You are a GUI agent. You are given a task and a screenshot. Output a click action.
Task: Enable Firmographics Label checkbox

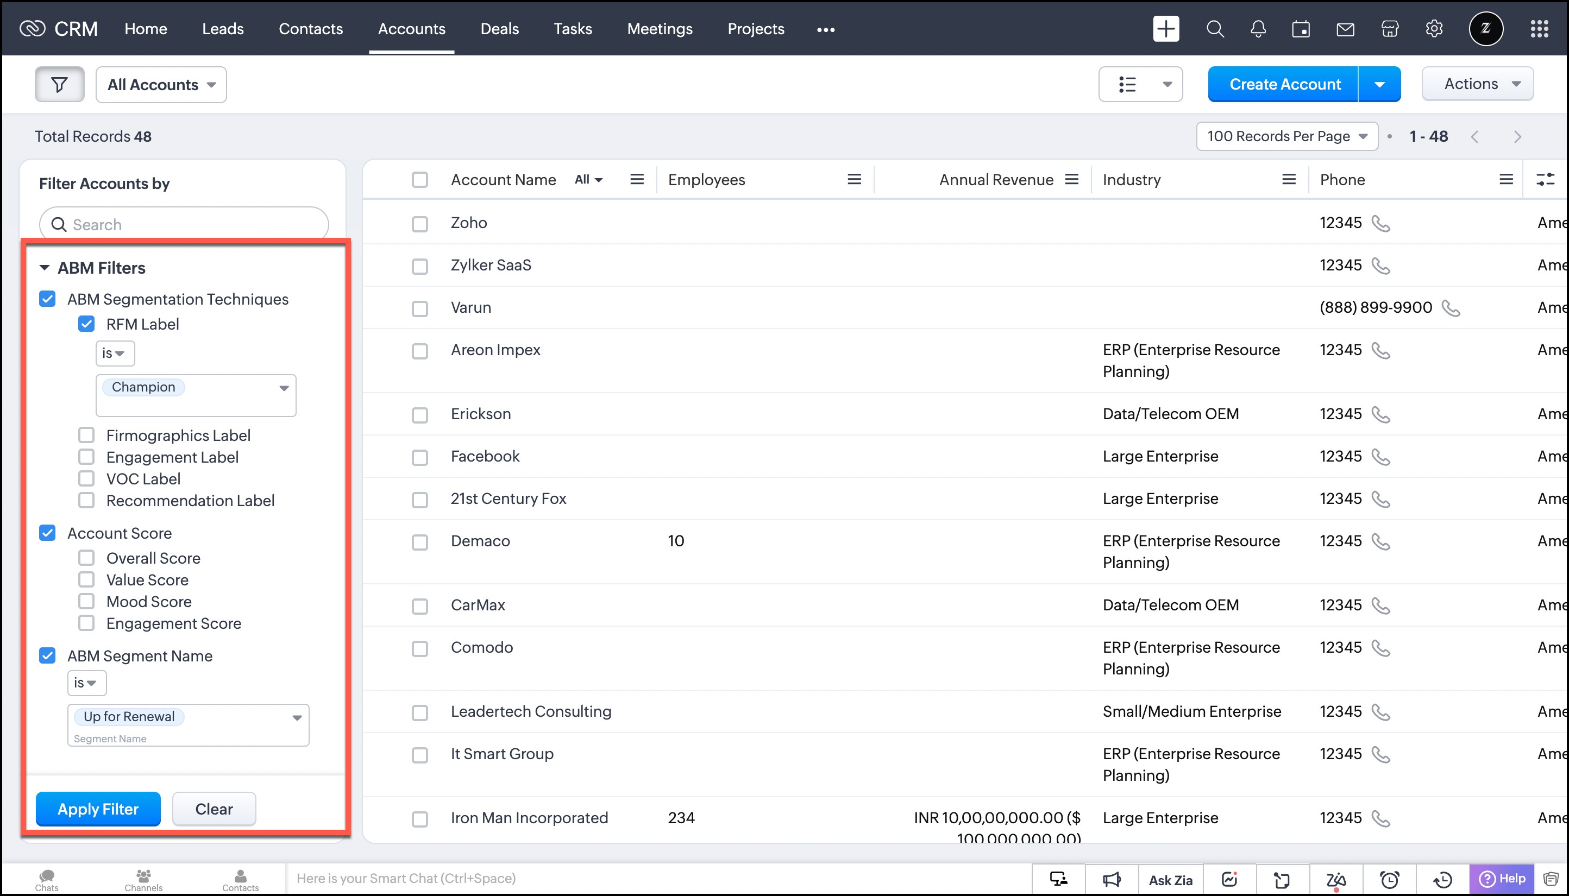pyautogui.click(x=86, y=435)
